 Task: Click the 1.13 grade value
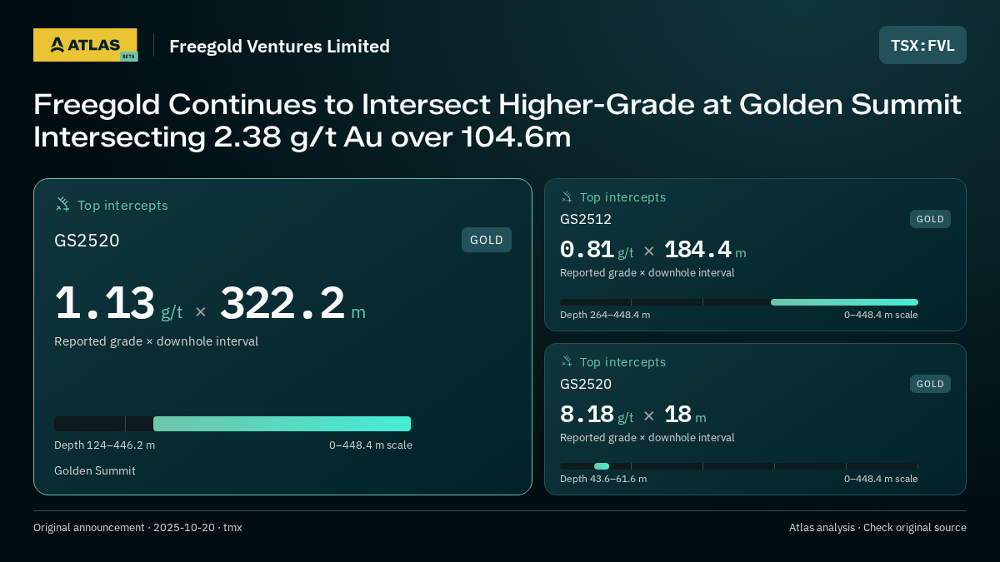pos(105,304)
